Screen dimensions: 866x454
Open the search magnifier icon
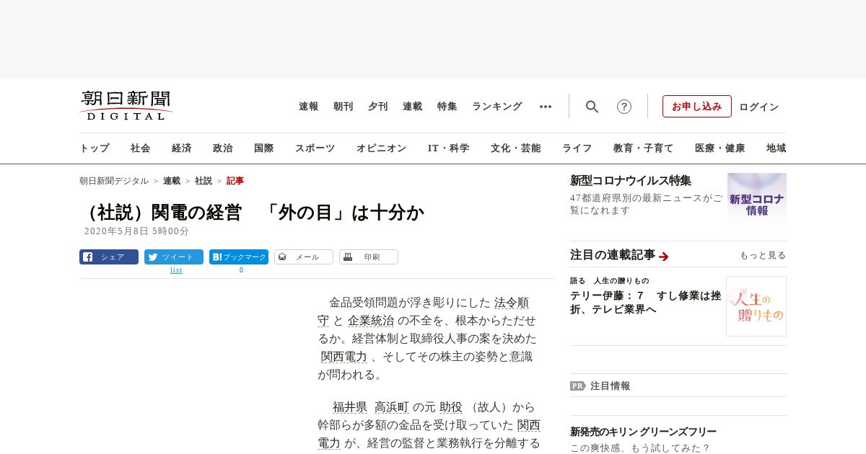592,107
